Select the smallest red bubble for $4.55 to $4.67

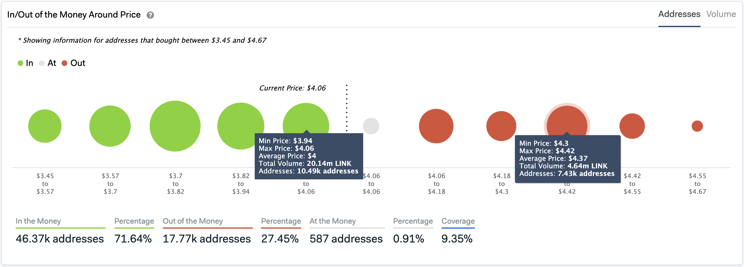[697, 126]
